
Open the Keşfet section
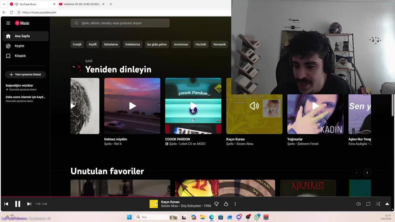[x=26, y=46]
